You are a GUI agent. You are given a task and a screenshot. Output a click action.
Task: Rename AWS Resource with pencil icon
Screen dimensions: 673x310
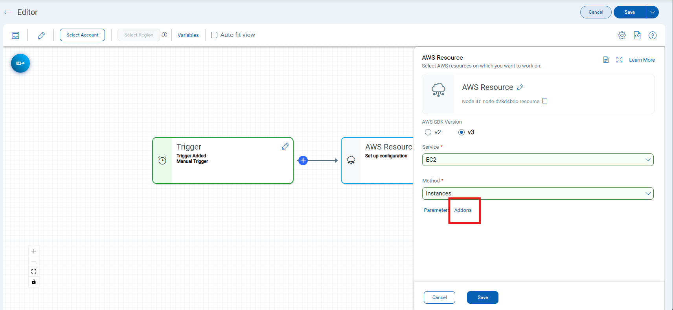tap(520, 87)
